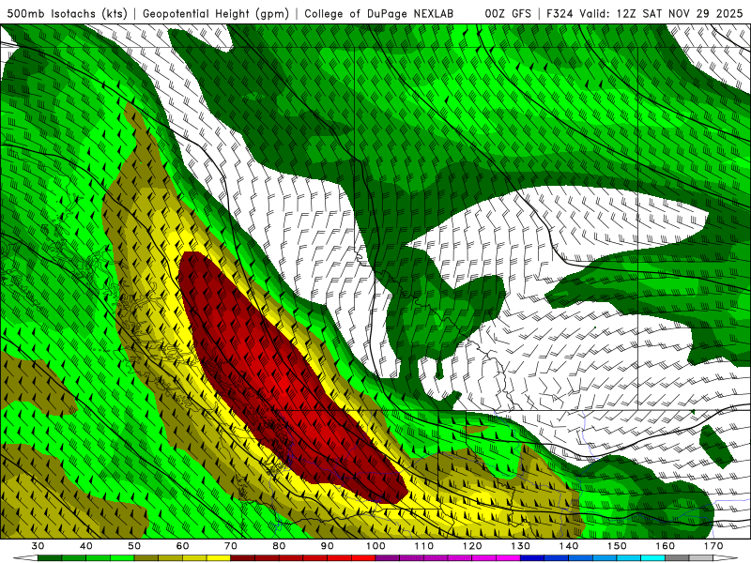751x563 pixels.
Task: Select the bright red swatch just below 100 kts
Action: 363,558
